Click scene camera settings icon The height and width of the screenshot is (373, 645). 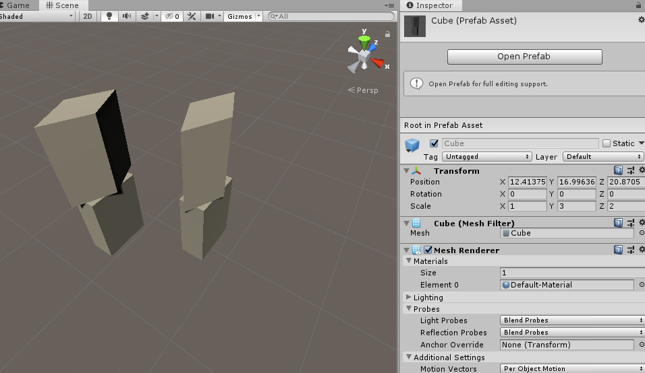point(210,16)
